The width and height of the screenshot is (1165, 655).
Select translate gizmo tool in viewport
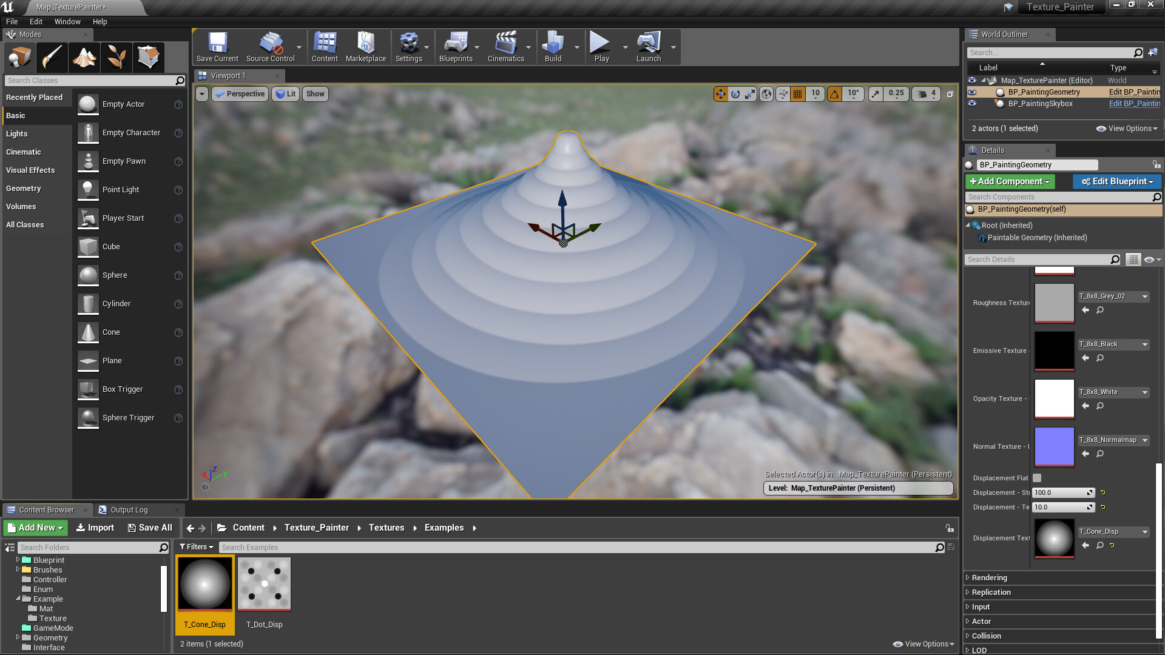[x=720, y=94]
